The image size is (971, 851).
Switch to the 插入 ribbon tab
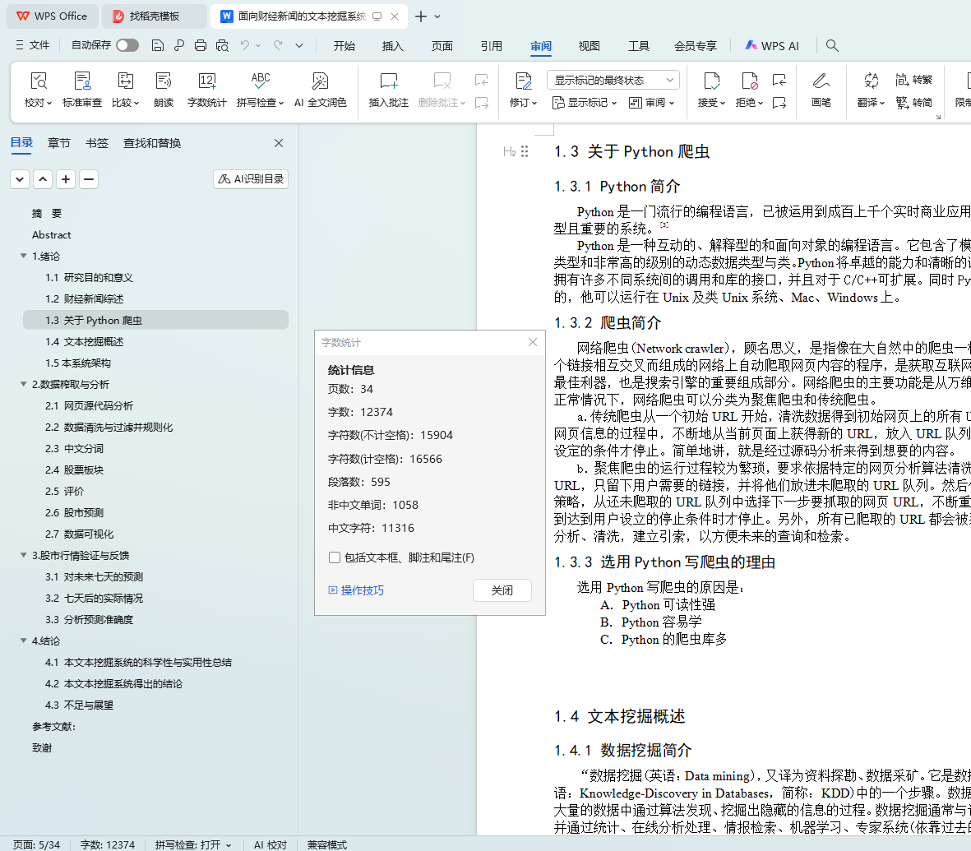click(x=393, y=46)
